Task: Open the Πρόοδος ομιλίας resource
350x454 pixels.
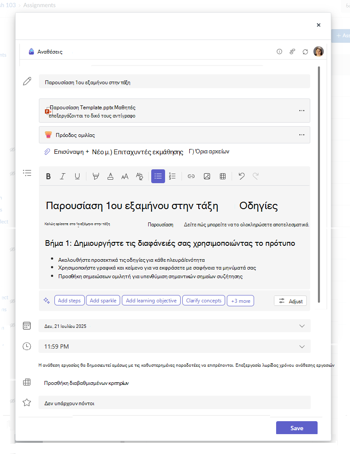Action: pyautogui.click(x=175, y=135)
